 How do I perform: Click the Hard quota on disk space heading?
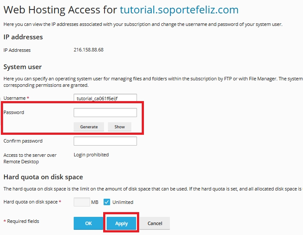[x=43, y=177]
